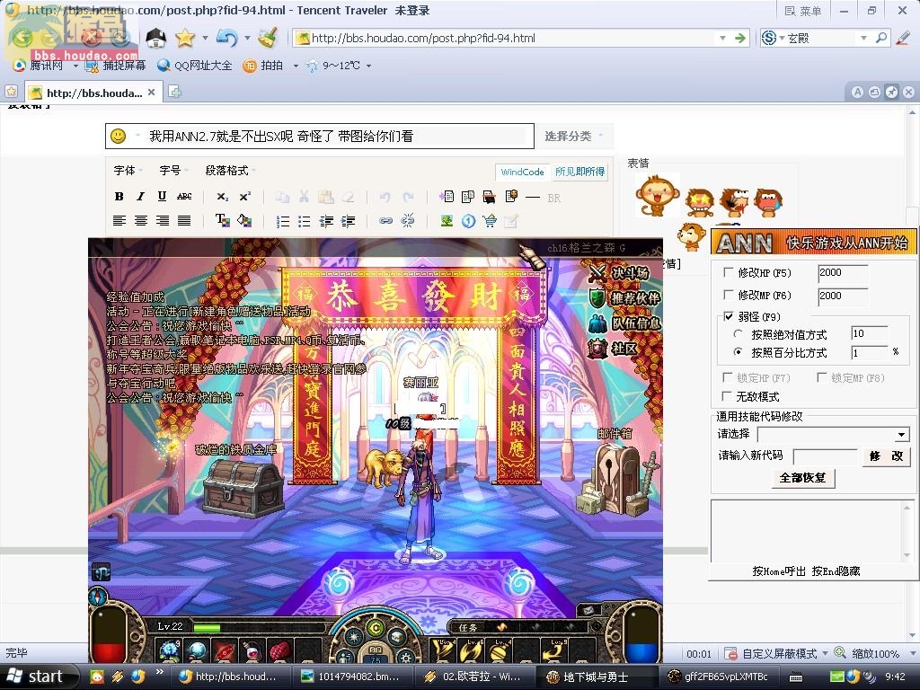
Task: Align text left in editor
Action: (x=119, y=221)
